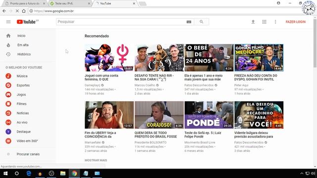
Task: Click the browser back arrow
Action: (4, 11)
